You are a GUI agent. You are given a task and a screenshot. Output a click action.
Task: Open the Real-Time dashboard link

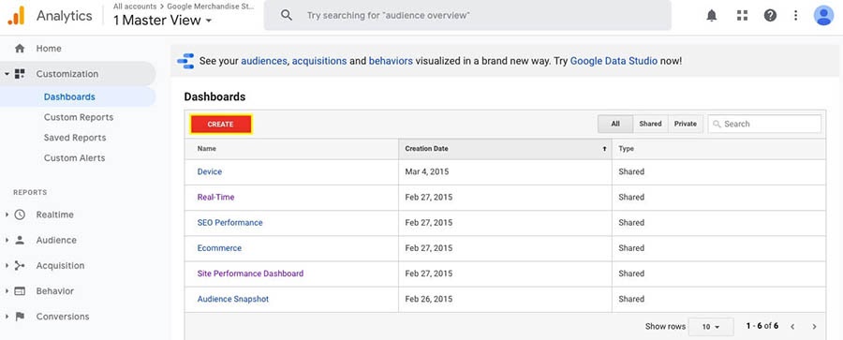click(215, 197)
